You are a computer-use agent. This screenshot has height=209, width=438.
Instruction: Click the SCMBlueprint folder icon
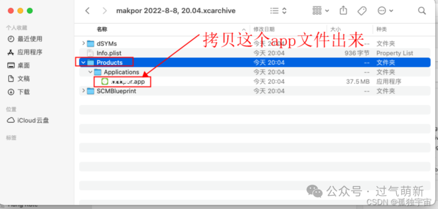90,91
